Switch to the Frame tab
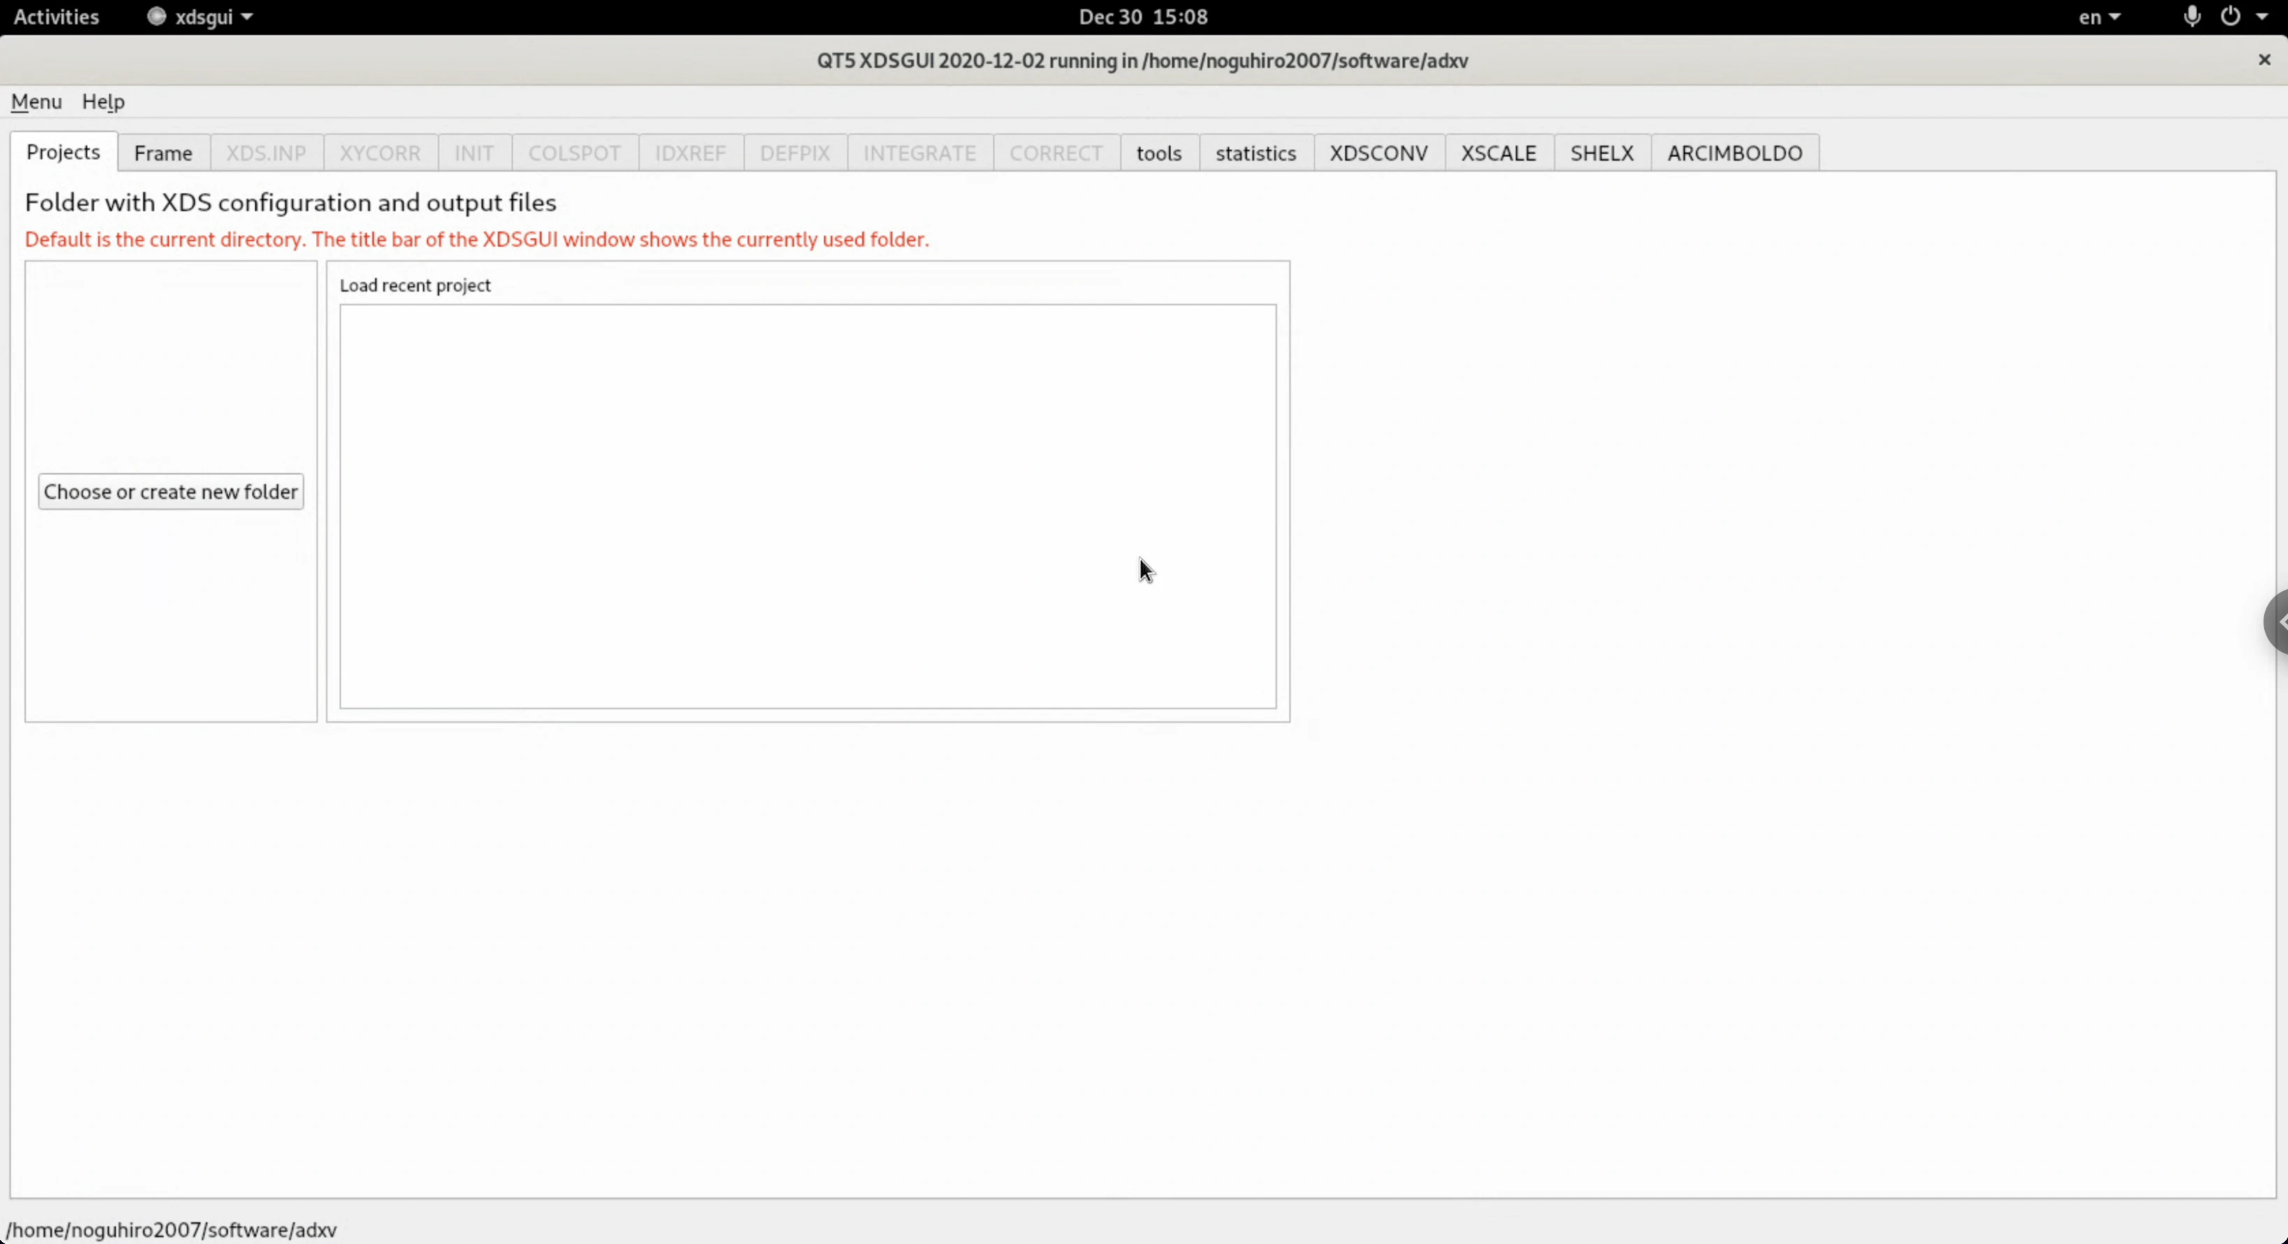Viewport: 2288px width, 1244px height. (x=164, y=153)
